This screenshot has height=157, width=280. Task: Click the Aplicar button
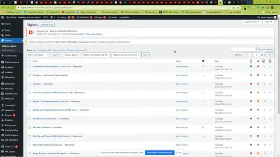(x=55, y=55)
